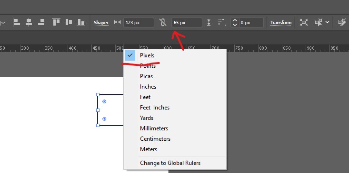This screenshot has width=349, height=173.
Task: Open the corner type dropdown
Action: click(x=222, y=22)
